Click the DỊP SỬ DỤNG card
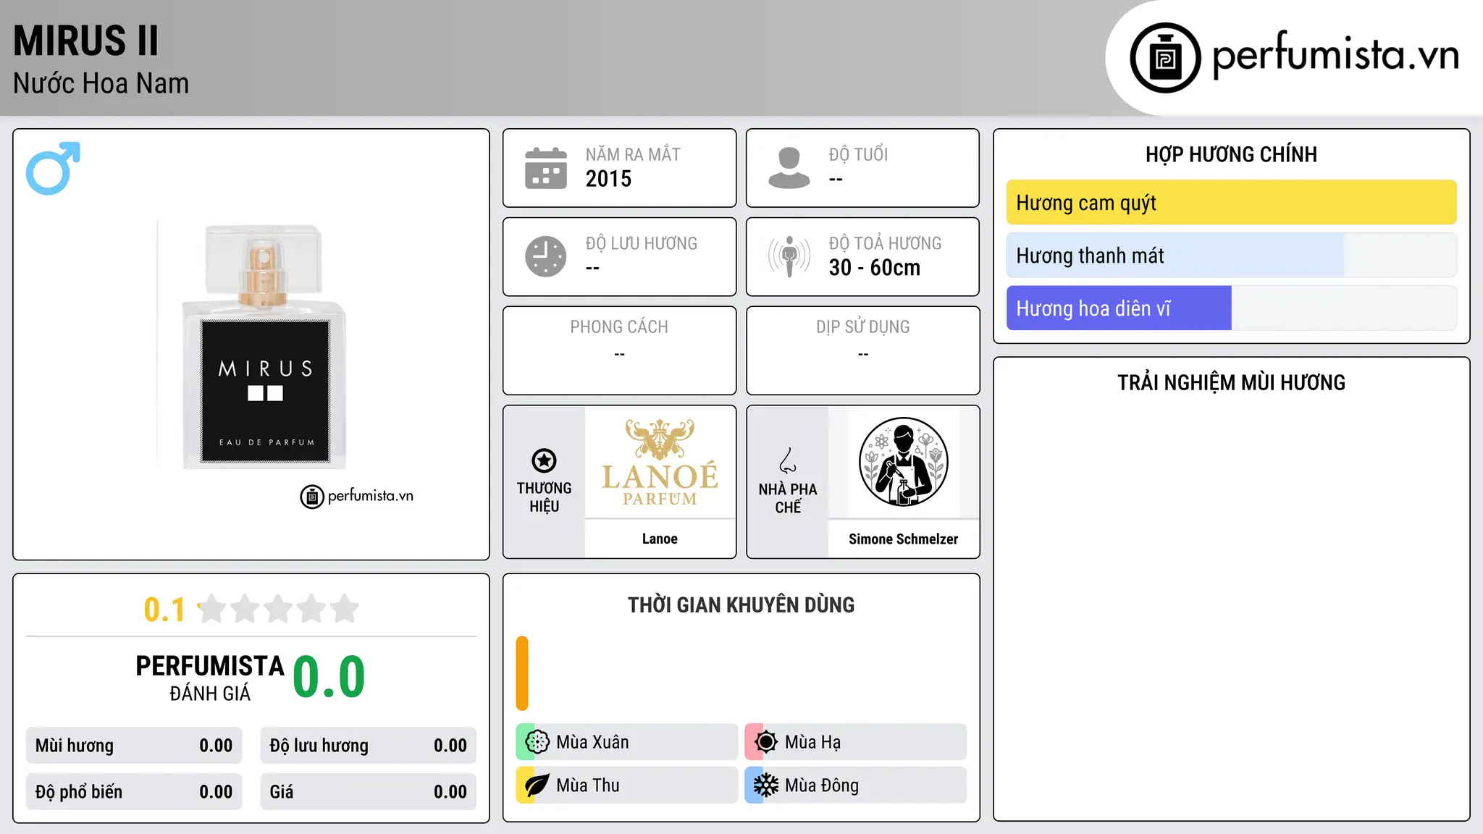Screen dimensions: 1483x834 pyautogui.click(x=862, y=350)
